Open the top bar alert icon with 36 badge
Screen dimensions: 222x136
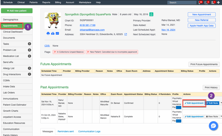tap(199, 3)
